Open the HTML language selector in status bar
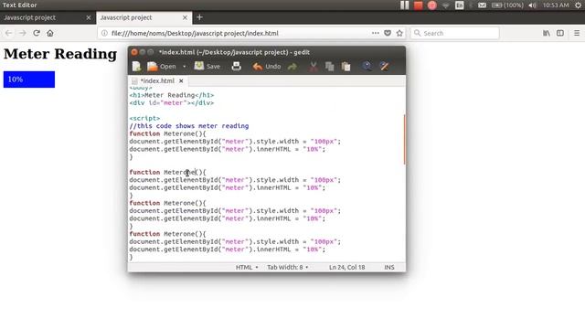585x329 pixels. pos(247,267)
